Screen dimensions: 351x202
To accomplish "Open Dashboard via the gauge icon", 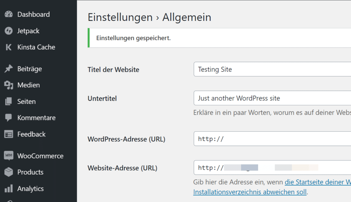I will point(8,14).
